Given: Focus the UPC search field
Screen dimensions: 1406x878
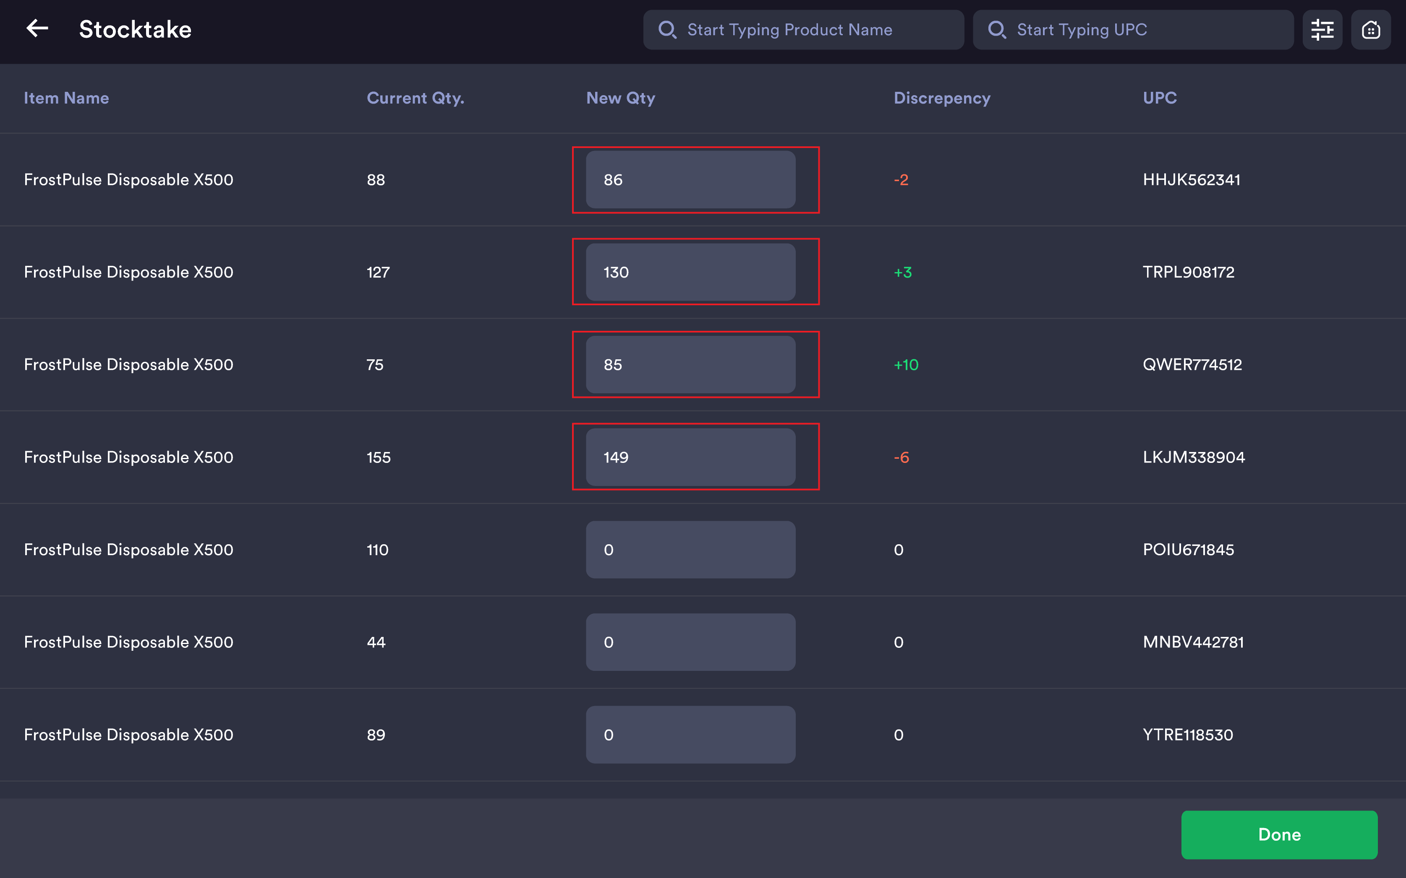Looking at the screenshot, I should (1133, 30).
